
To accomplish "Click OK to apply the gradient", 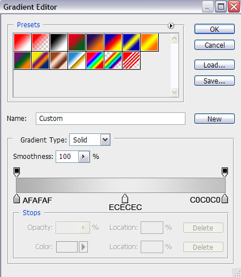I will (x=214, y=29).
